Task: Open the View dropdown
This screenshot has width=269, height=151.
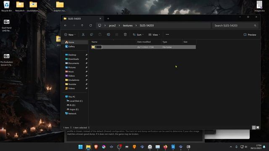Action: click(154, 34)
